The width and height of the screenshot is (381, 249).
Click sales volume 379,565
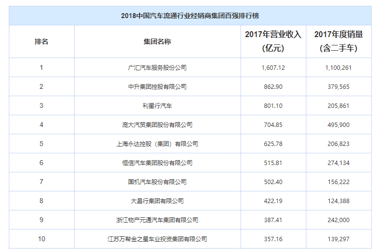[339, 86]
